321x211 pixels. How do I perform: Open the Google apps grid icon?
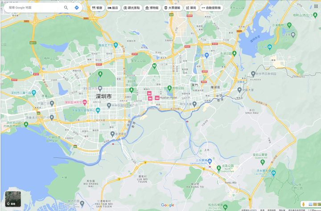pyautogui.click(x=316, y=7)
